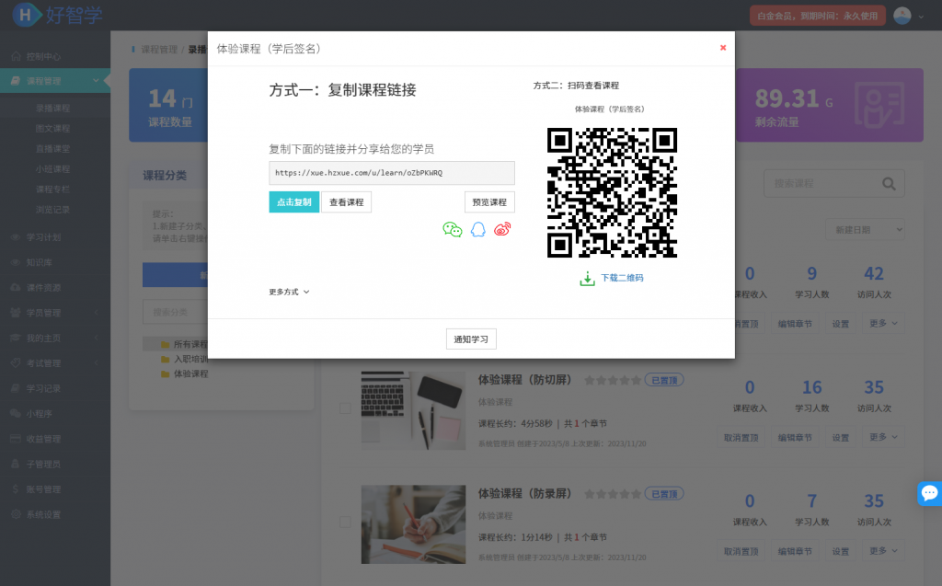Open 更多 dropdown for 防切屏 course

pyautogui.click(x=880, y=437)
